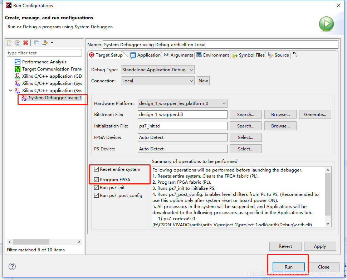Click Select for FPGA Device
The width and height of the screenshot is (347, 280).
(x=246, y=137)
